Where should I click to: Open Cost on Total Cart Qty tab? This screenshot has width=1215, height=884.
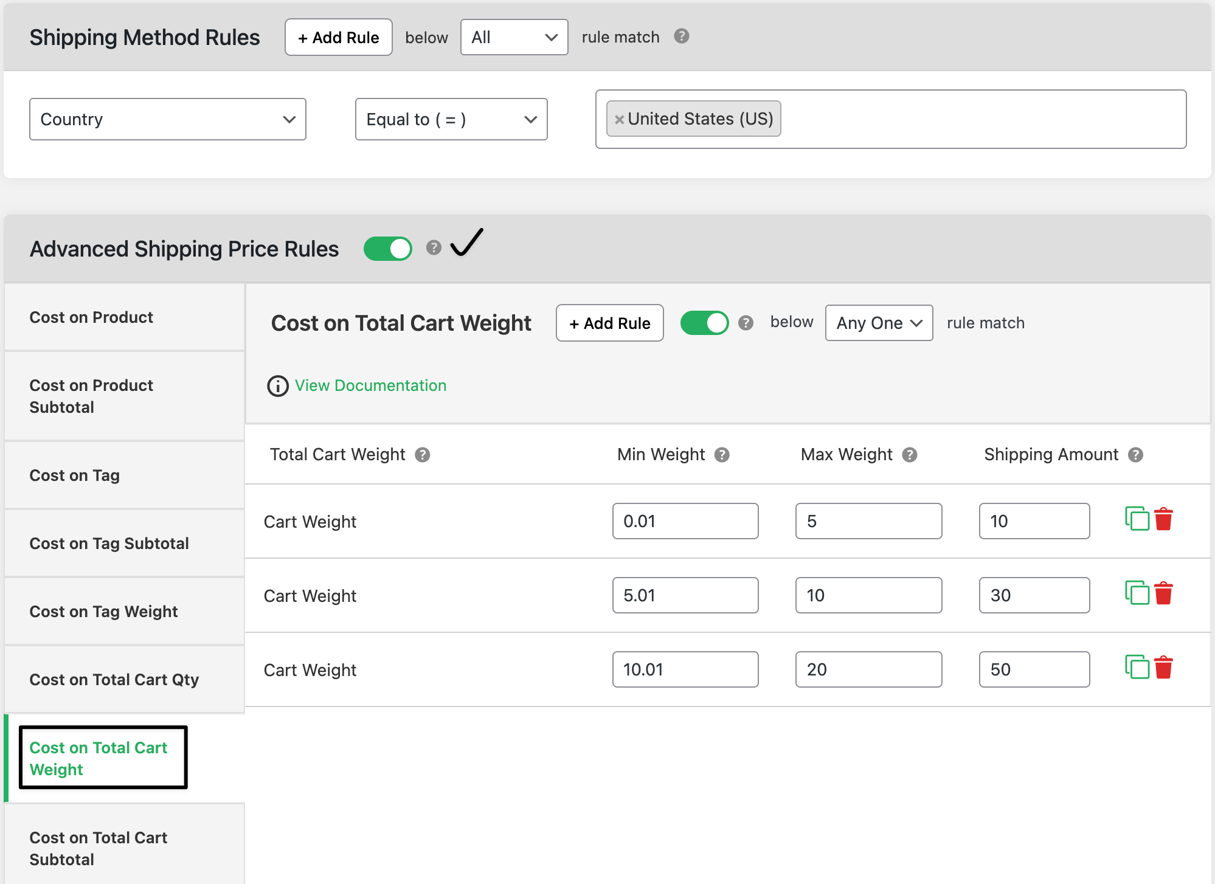coord(114,680)
